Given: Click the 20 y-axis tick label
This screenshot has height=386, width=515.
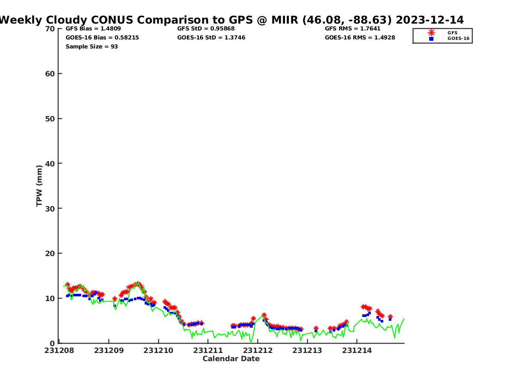Looking at the screenshot, I should (50, 253).
